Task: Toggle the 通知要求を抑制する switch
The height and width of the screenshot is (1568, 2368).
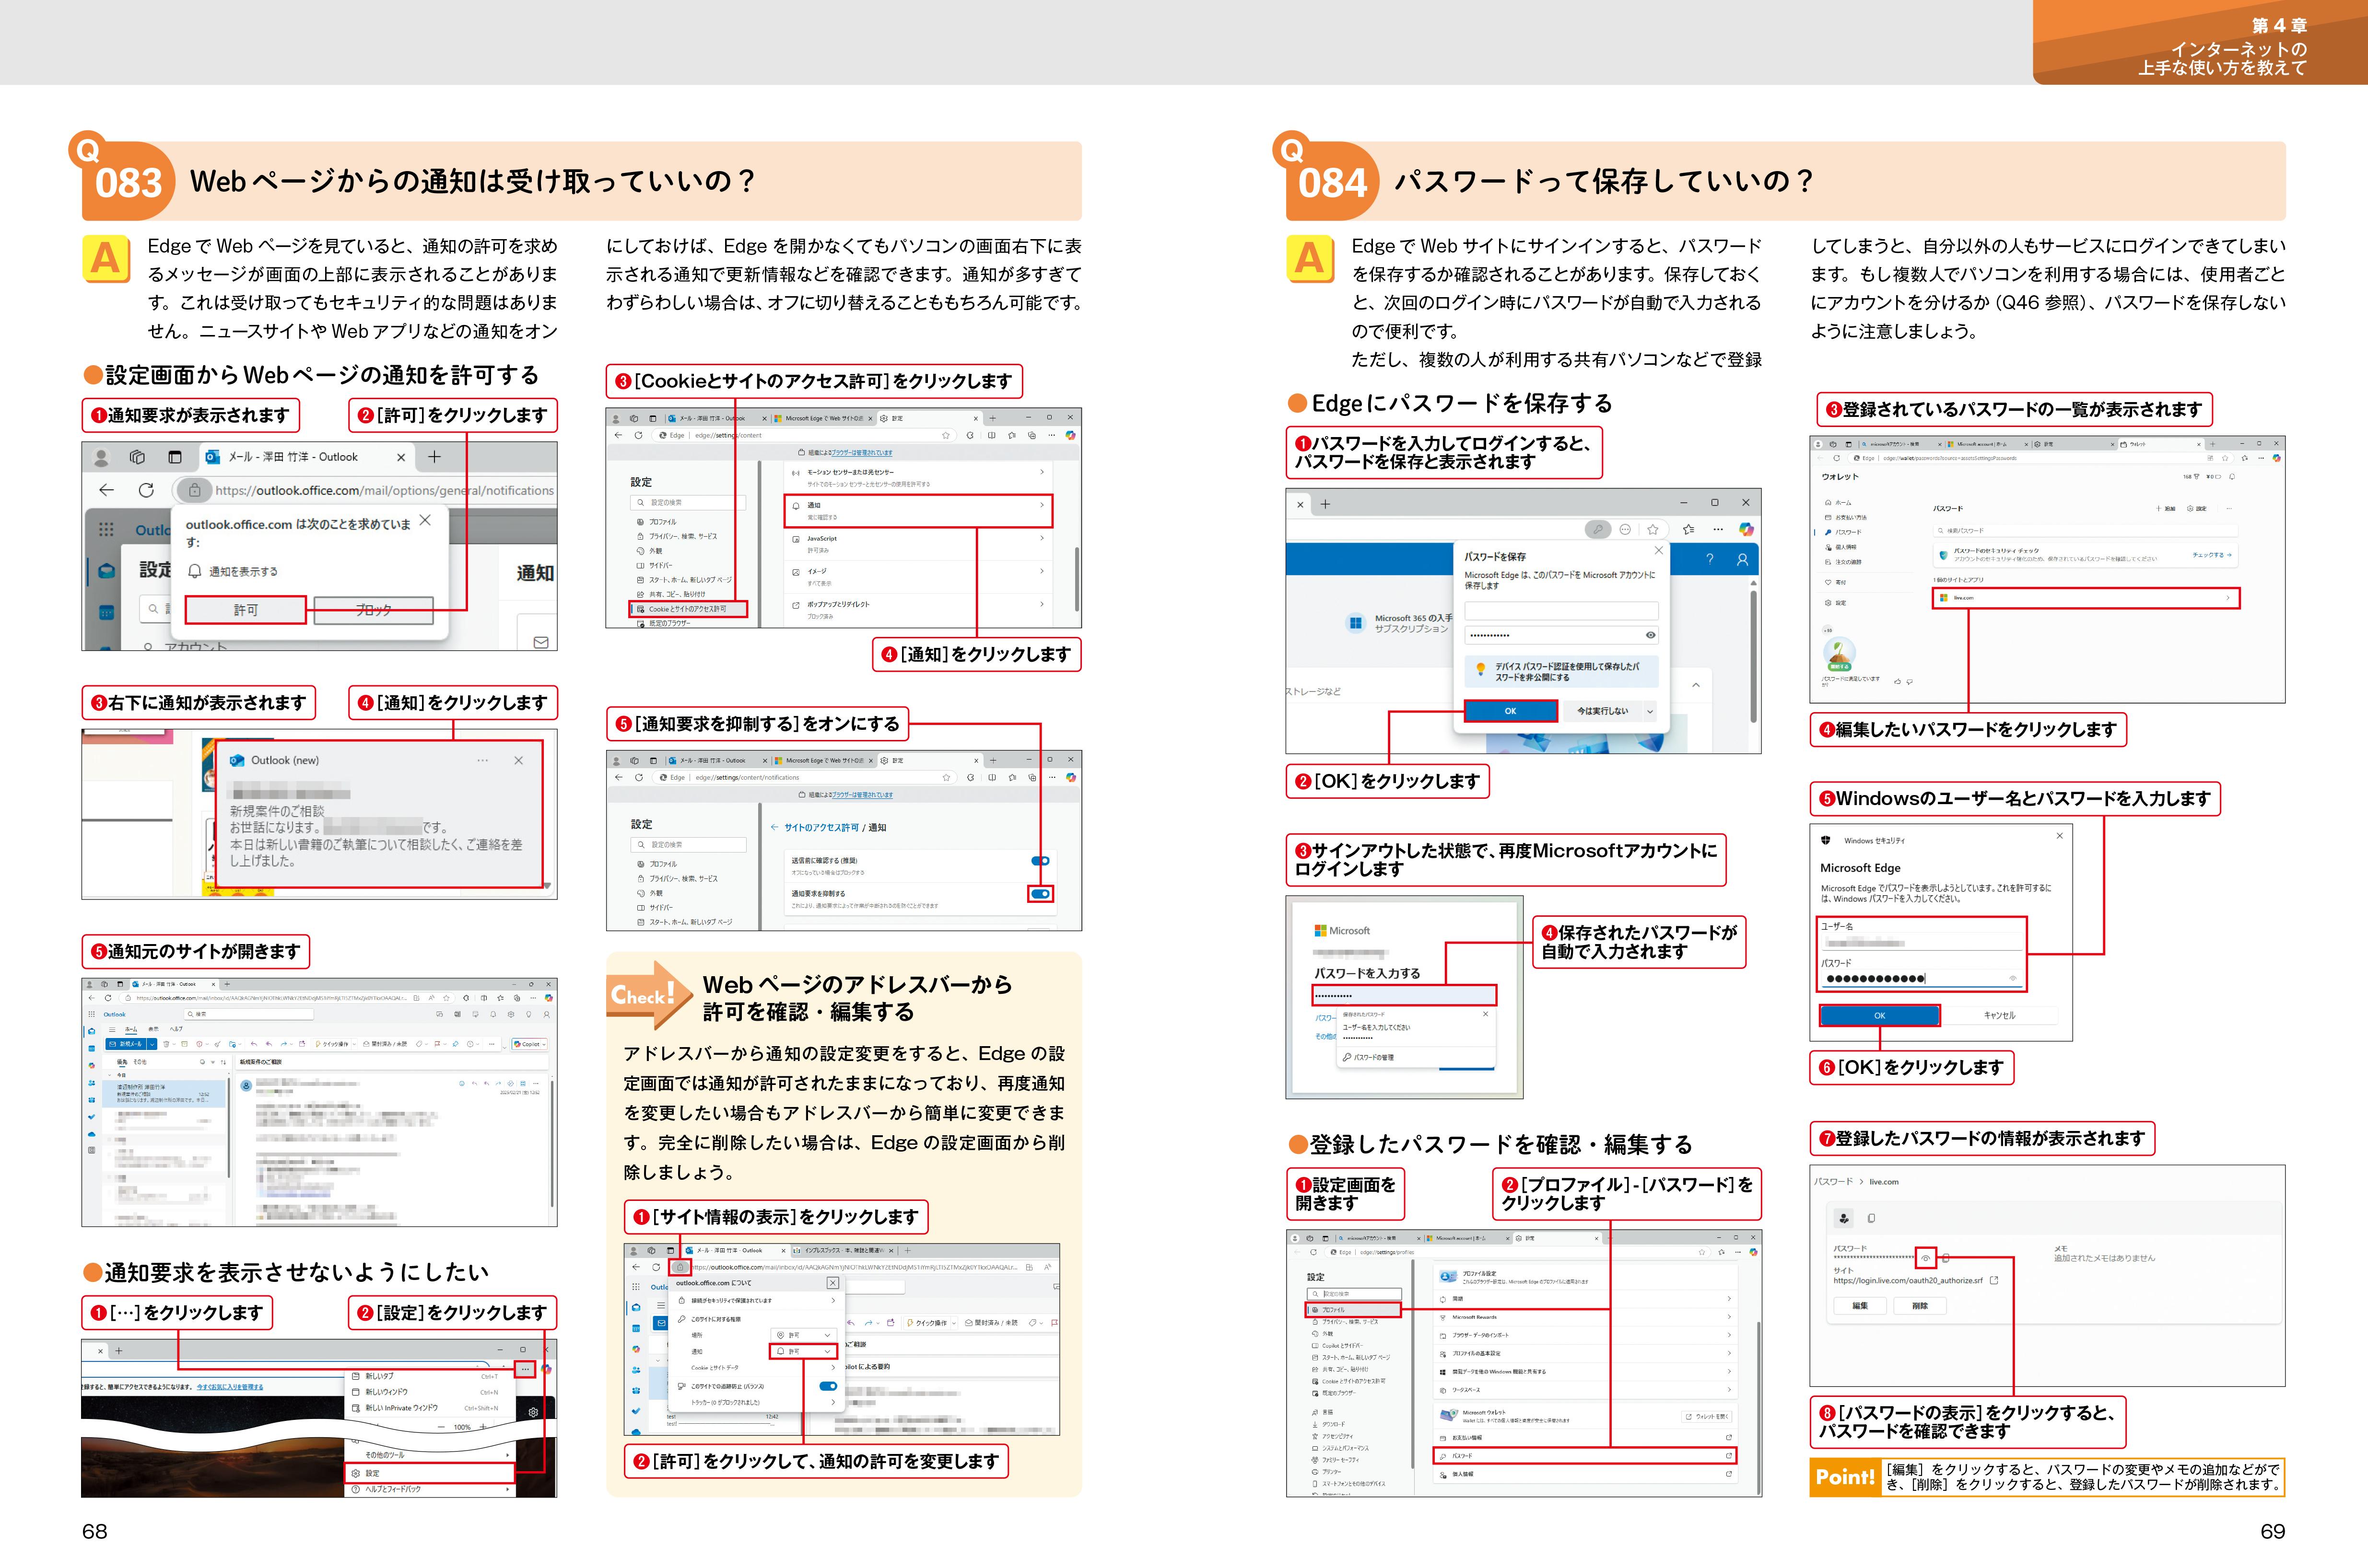Action: tap(1041, 894)
